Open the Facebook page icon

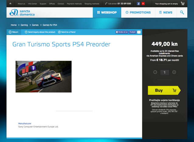[138, 4]
